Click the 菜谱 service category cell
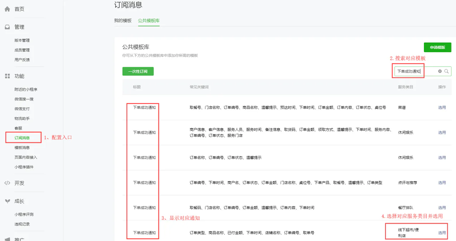This screenshot has height=241, width=456. click(402, 107)
